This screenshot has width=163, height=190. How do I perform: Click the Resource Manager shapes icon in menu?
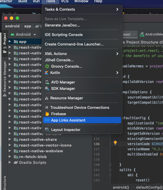coord(47,98)
